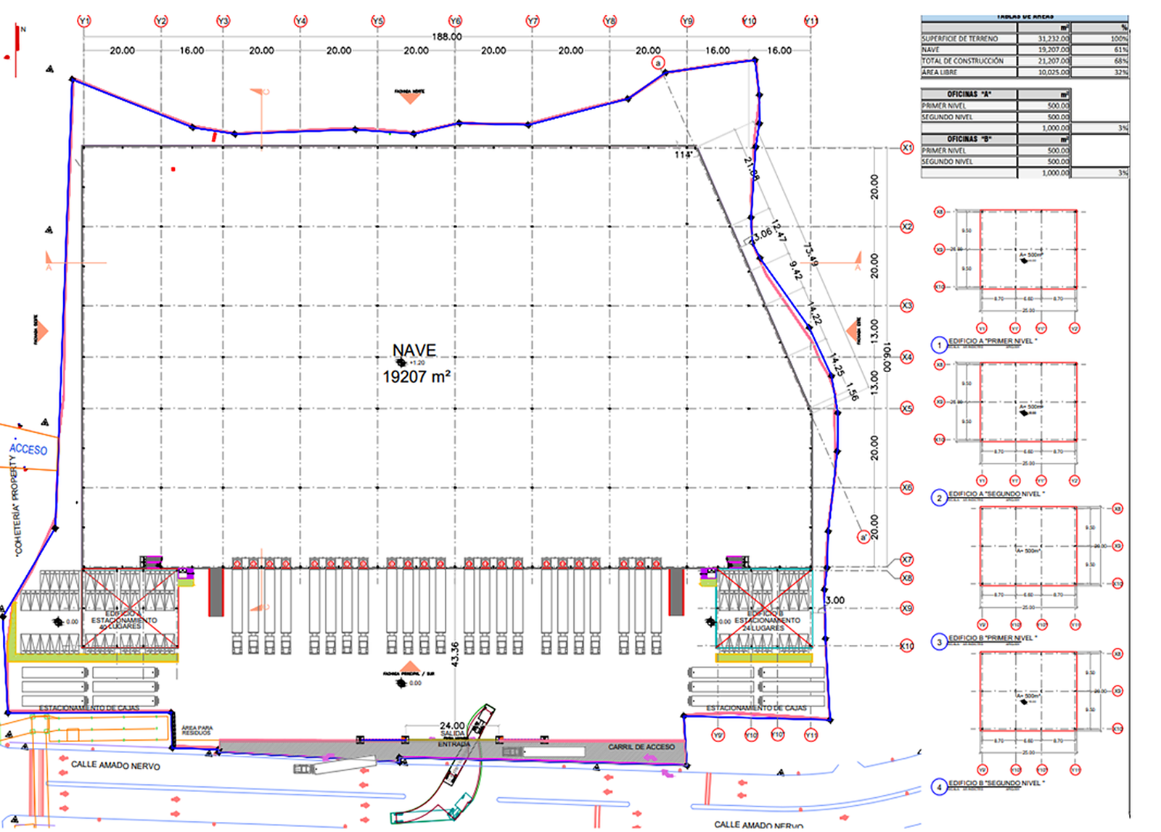1161x832 pixels.
Task: Click the "EDIFICIO B SEGUNDO NIVEL" detail title
Action: coord(996,783)
